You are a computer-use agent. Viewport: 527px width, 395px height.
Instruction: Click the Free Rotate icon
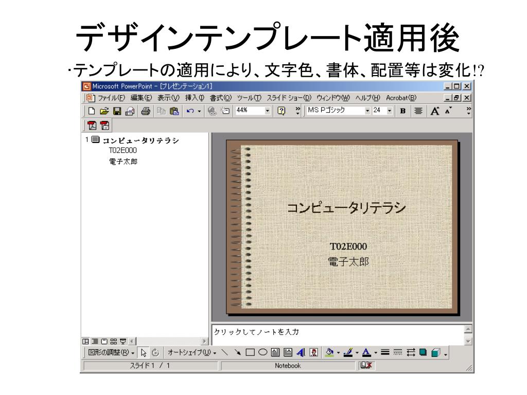tap(155, 352)
